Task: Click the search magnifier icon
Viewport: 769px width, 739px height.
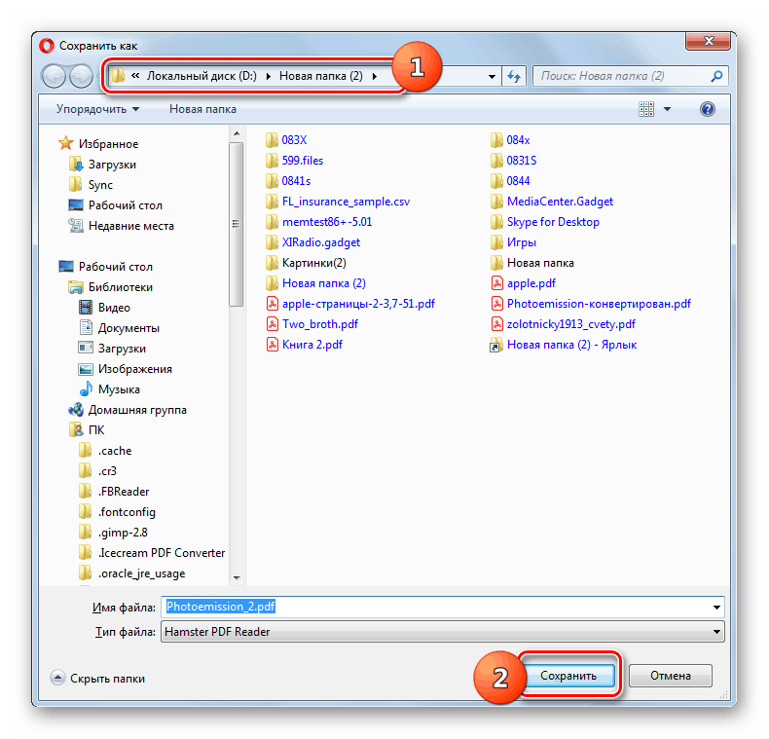Action: pos(716,76)
